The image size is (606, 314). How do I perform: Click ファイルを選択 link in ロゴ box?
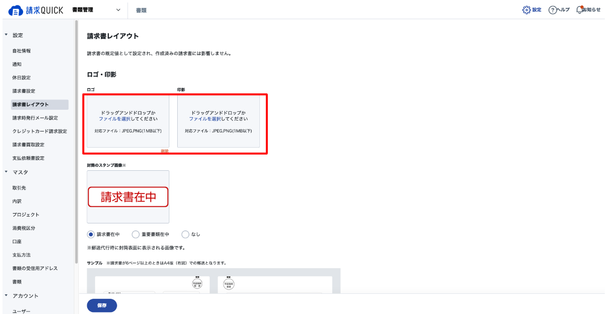pos(115,119)
